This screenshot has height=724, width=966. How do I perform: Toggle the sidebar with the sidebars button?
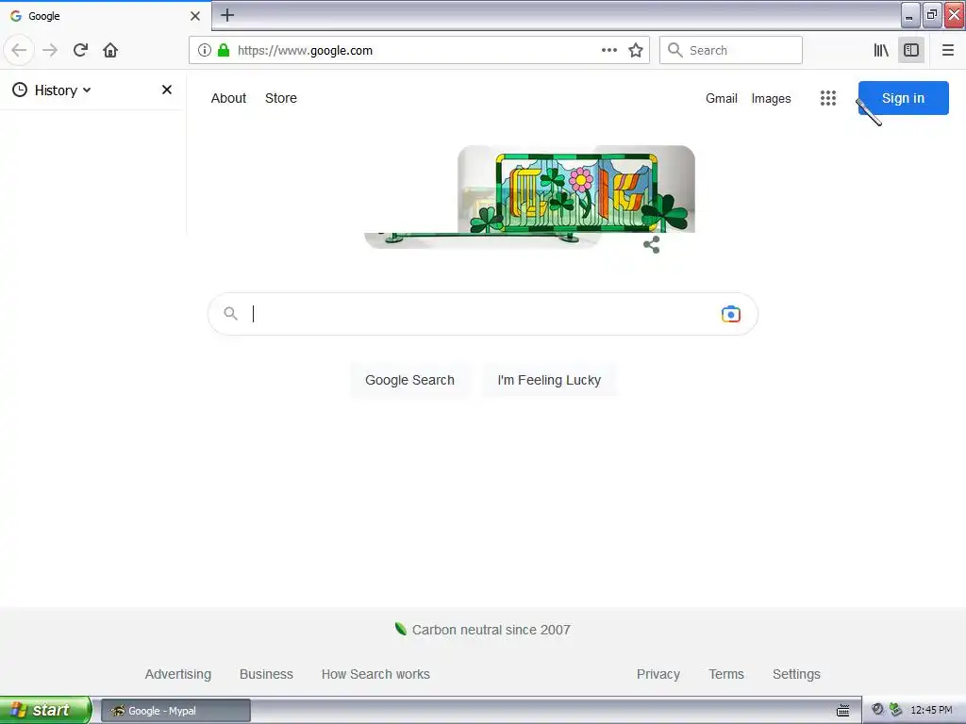coord(911,50)
